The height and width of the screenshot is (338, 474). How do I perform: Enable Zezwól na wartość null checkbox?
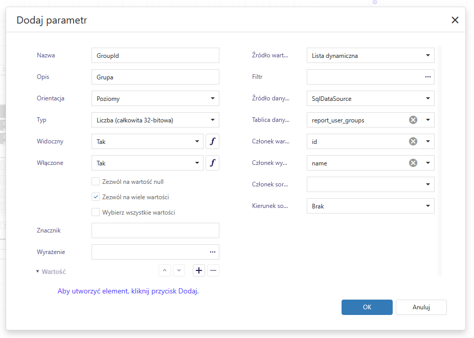[96, 182]
